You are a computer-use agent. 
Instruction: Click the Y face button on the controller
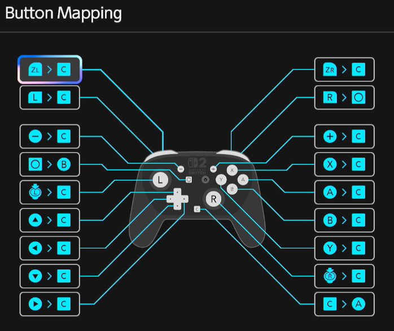pos(221,180)
